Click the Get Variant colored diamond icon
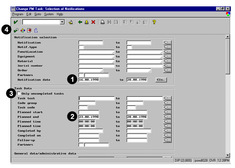 tap(23, 30)
